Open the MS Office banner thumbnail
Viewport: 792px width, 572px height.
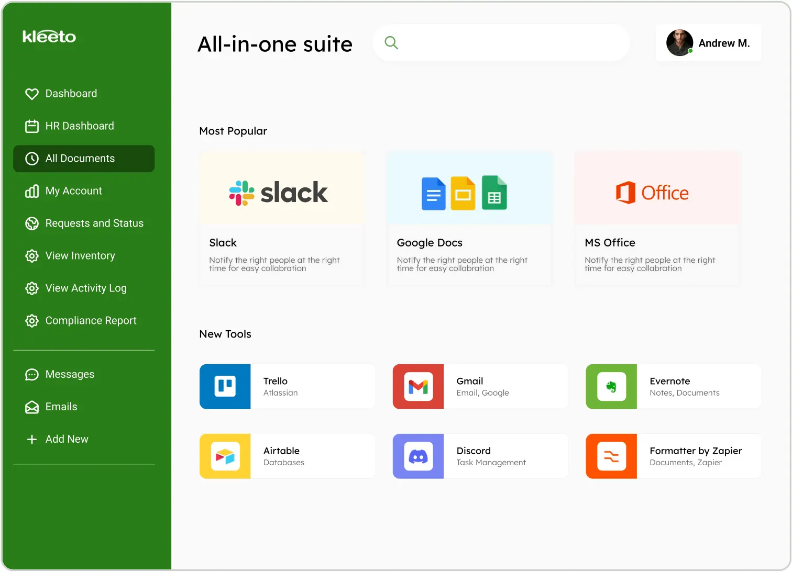click(657, 188)
